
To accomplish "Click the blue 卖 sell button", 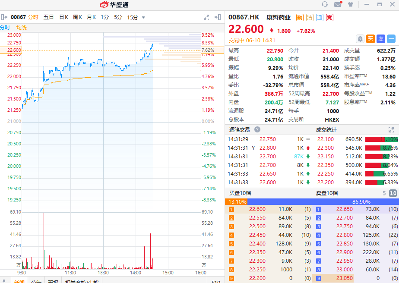I will 381,39.
